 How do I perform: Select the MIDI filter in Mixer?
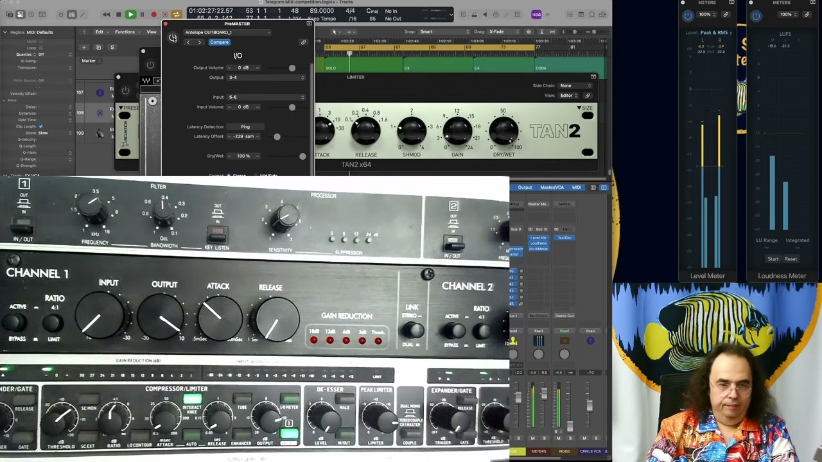(577, 187)
